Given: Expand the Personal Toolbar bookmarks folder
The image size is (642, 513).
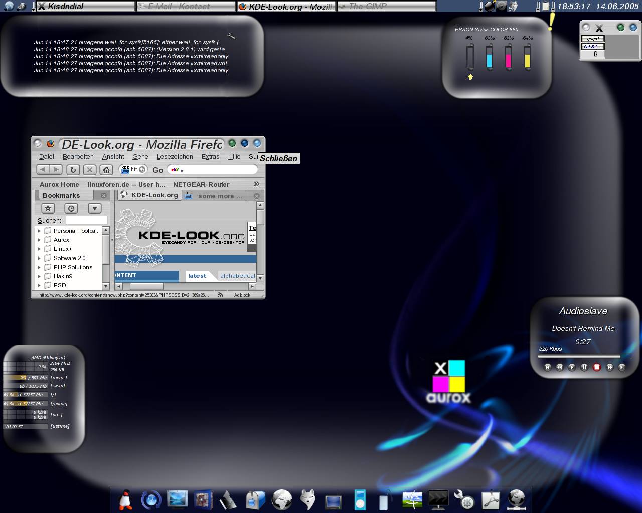Looking at the screenshot, I should point(39,231).
